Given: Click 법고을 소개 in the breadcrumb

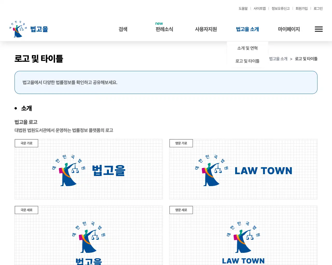Looking at the screenshot, I should pos(278,59).
